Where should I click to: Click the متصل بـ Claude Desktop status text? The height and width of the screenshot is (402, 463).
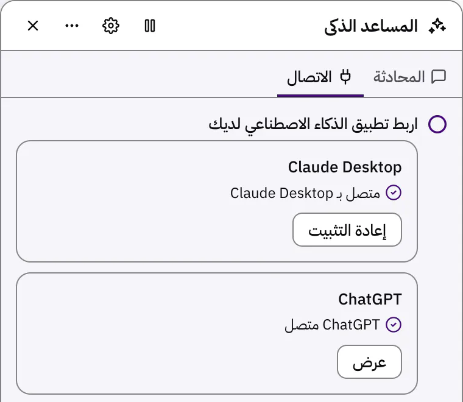[x=305, y=193]
